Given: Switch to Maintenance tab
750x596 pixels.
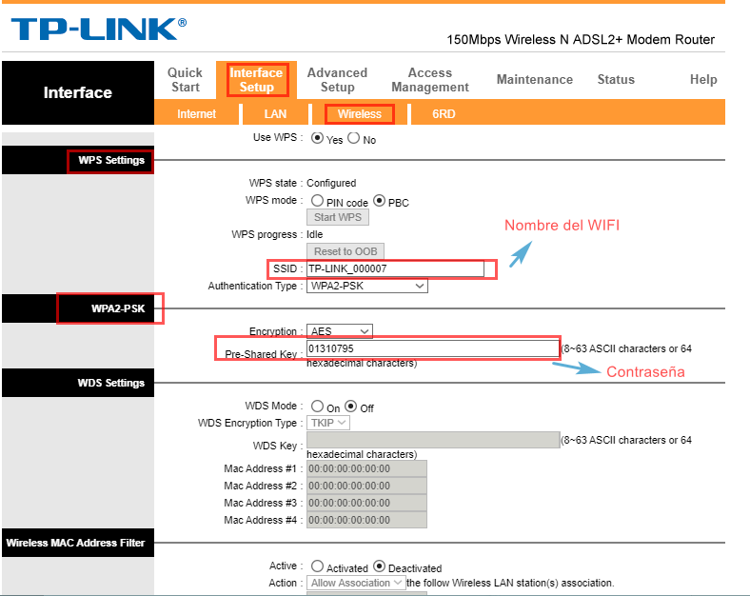Looking at the screenshot, I should [x=535, y=79].
